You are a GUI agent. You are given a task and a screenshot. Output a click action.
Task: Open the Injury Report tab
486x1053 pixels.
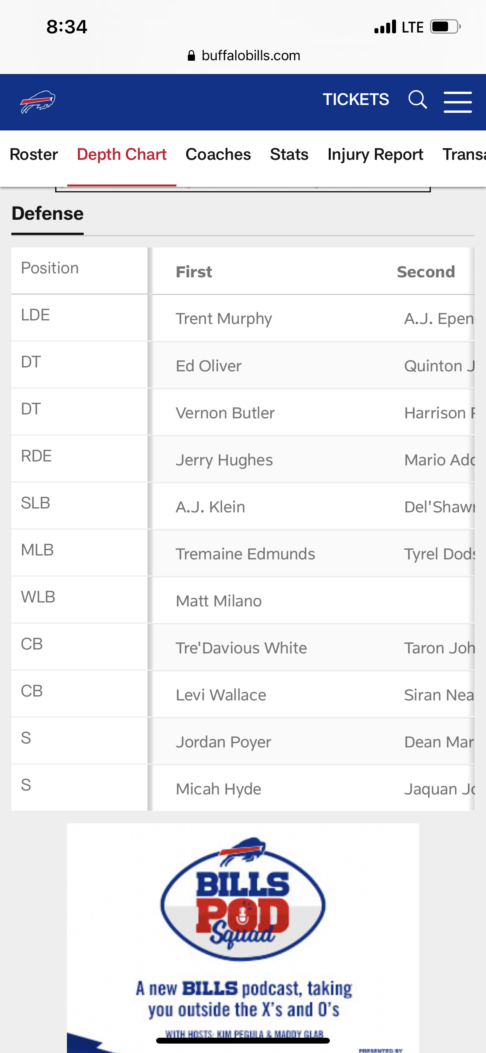[x=375, y=154]
